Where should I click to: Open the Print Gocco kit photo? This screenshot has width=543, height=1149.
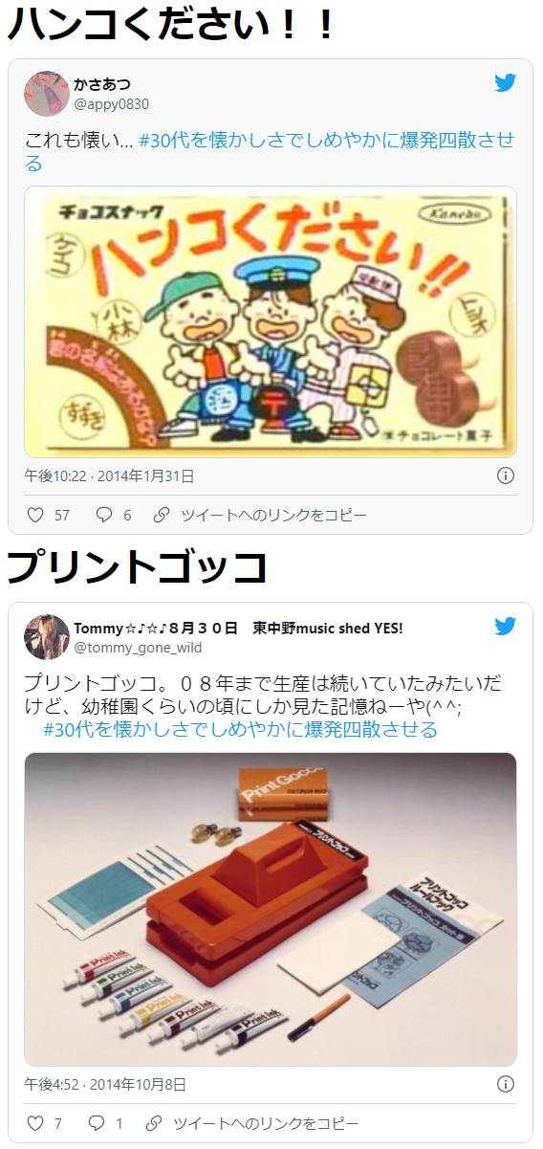tap(271, 909)
